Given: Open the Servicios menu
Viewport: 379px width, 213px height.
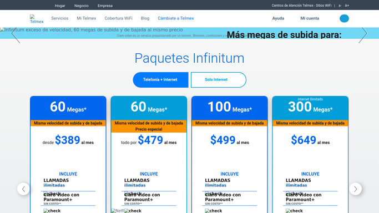Looking at the screenshot, I should (60, 18).
